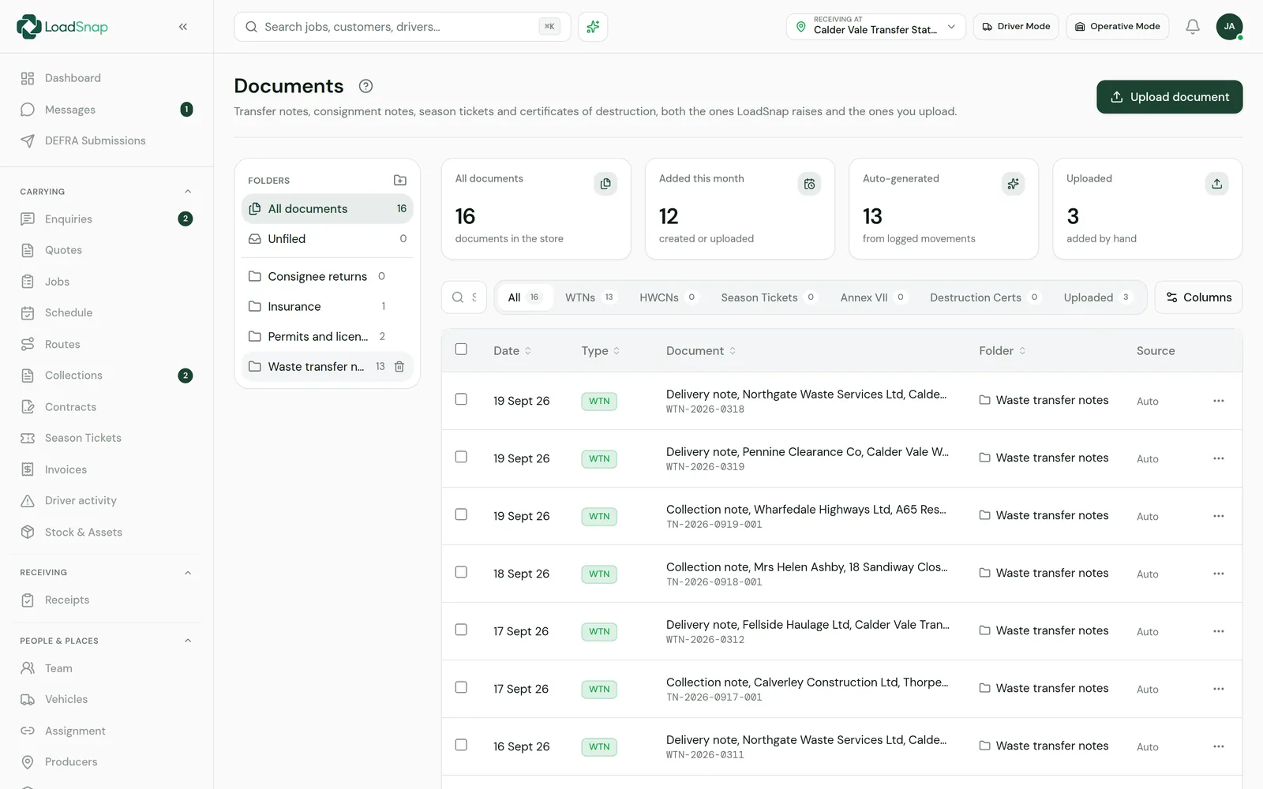Toggle the select-all checkbox in table header
1263x789 pixels.
coord(461,350)
